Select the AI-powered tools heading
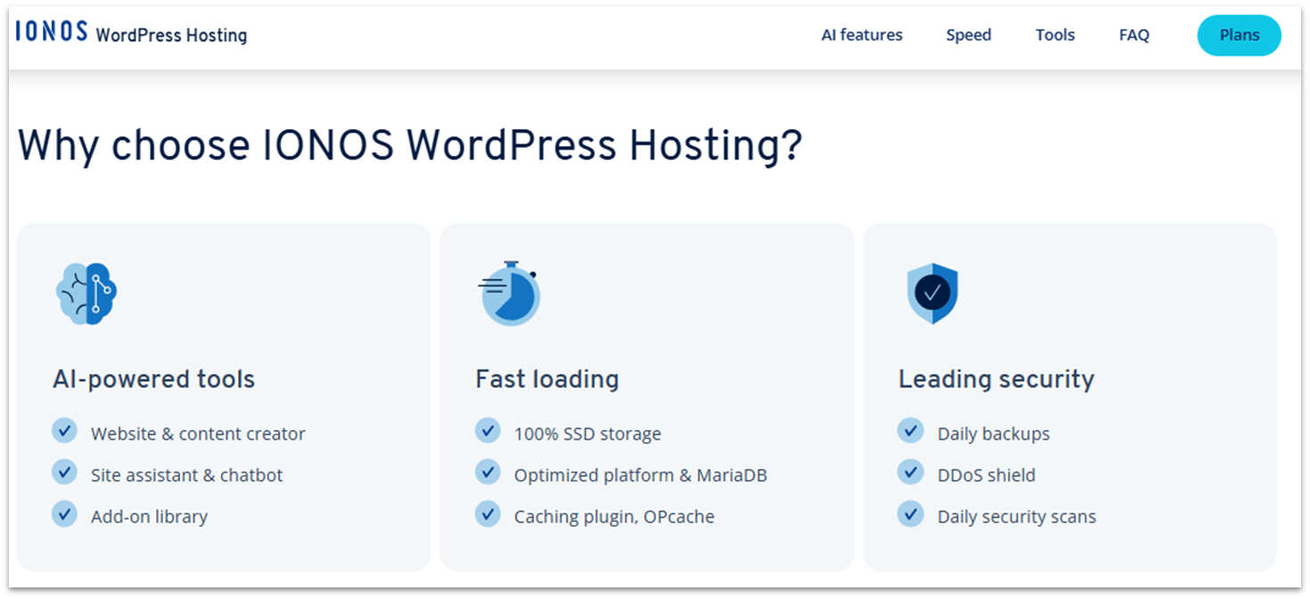The height and width of the screenshot is (599, 1310). point(154,379)
